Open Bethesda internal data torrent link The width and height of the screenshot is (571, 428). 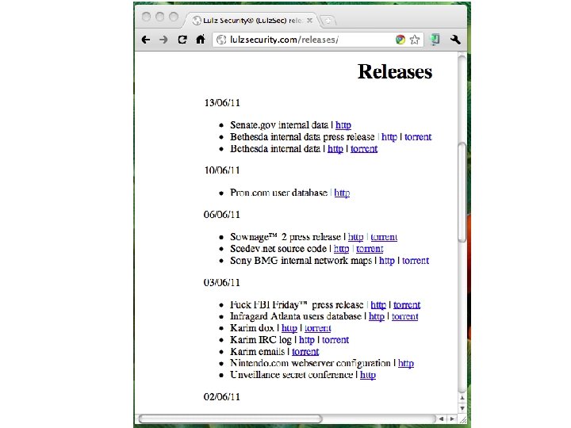tap(364, 149)
